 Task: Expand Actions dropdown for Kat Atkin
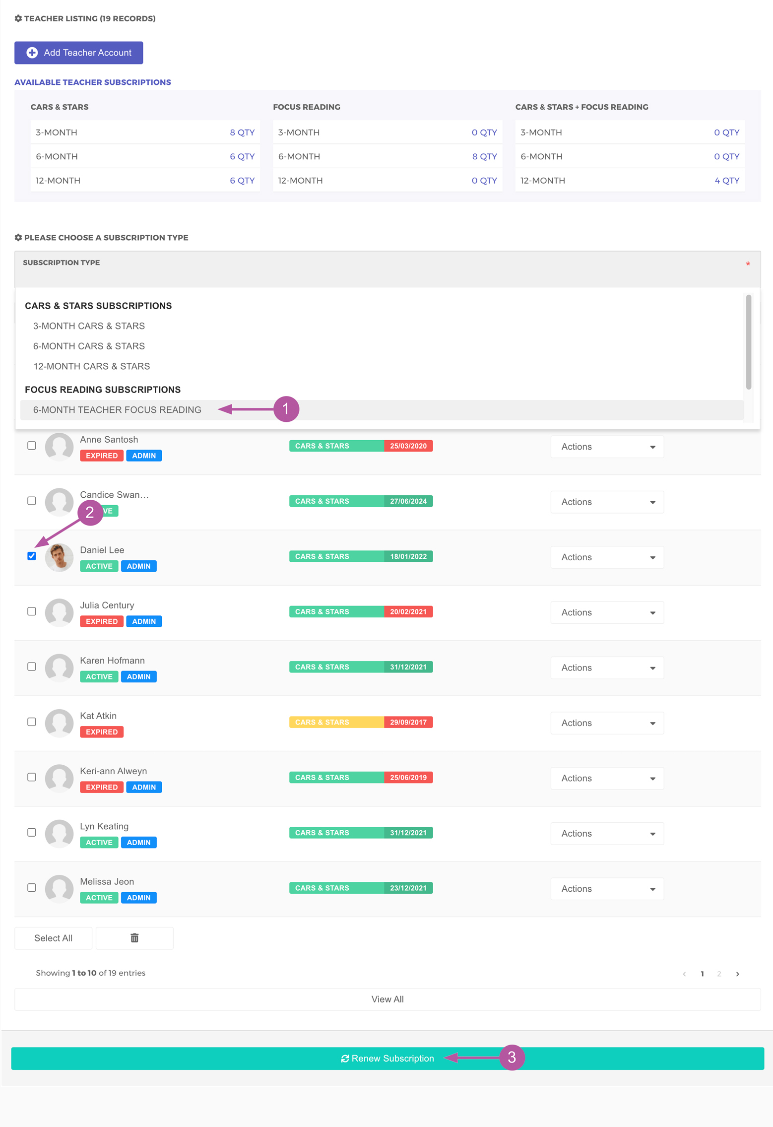click(607, 723)
